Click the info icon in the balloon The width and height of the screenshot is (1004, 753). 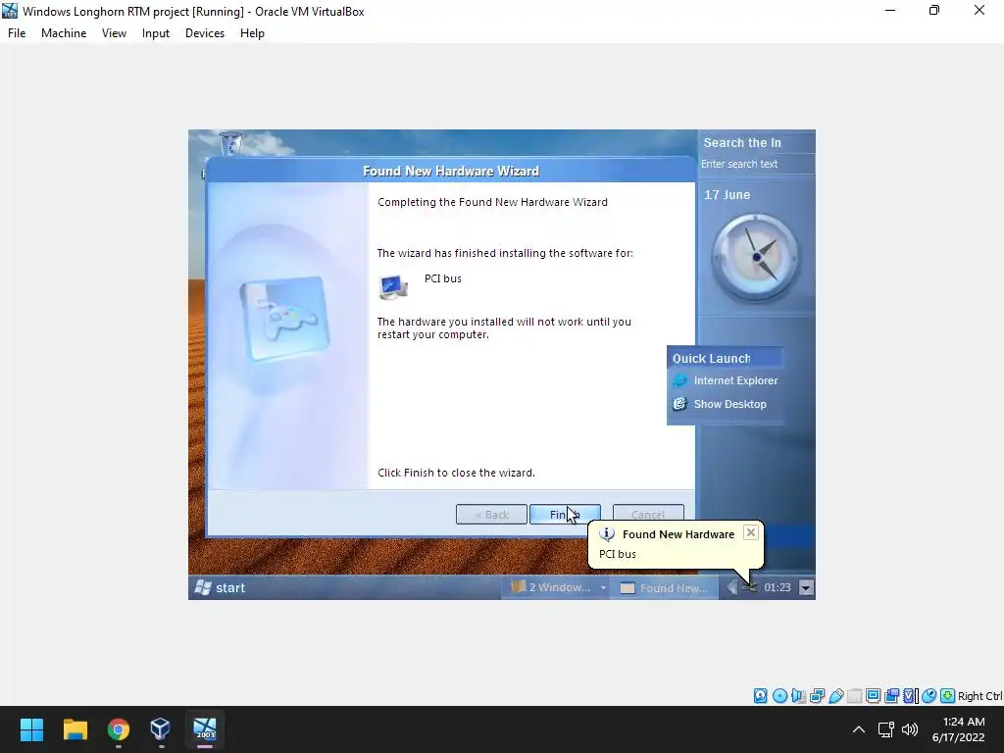click(x=607, y=534)
